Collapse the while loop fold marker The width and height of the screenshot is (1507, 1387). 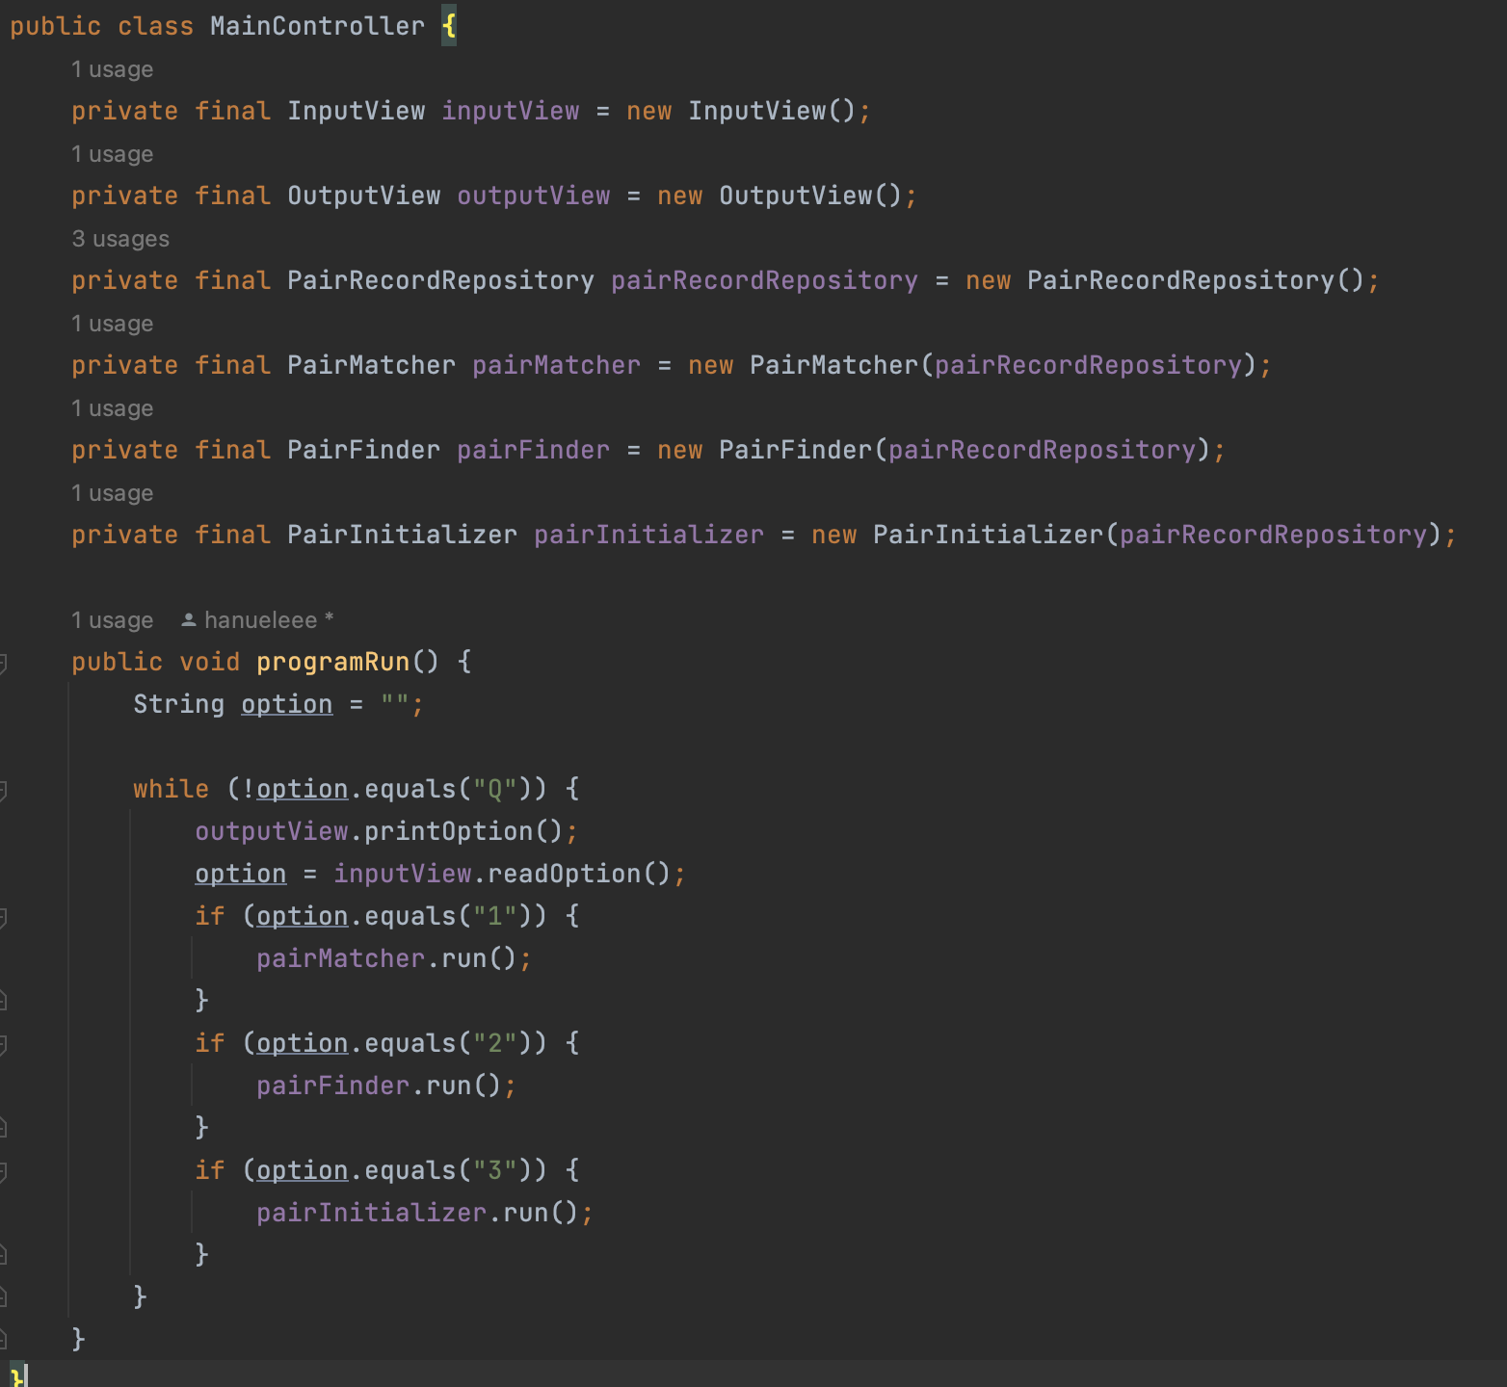(x=3, y=790)
